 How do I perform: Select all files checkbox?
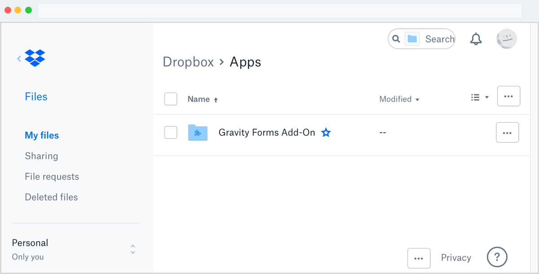pyautogui.click(x=171, y=99)
